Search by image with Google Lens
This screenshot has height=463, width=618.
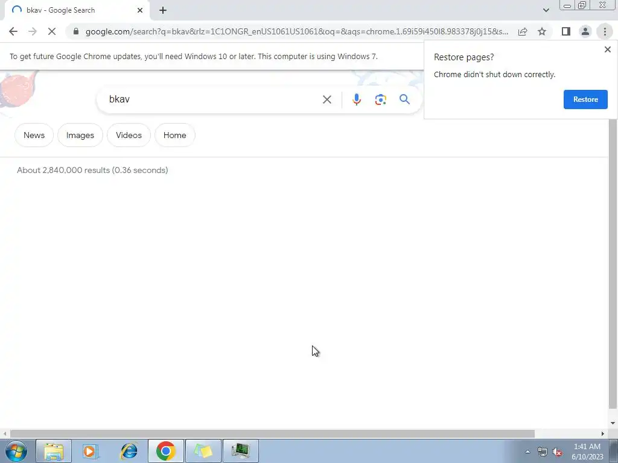(380, 99)
